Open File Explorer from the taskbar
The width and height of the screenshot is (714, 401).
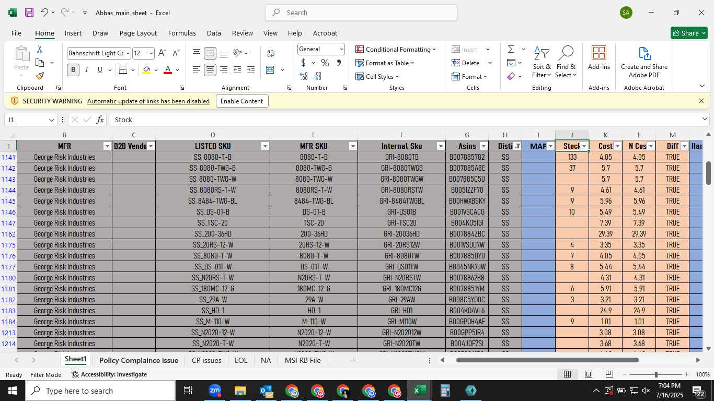click(x=240, y=391)
